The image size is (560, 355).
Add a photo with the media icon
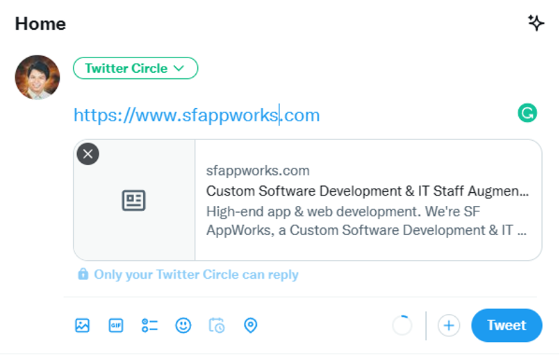[x=82, y=325]
